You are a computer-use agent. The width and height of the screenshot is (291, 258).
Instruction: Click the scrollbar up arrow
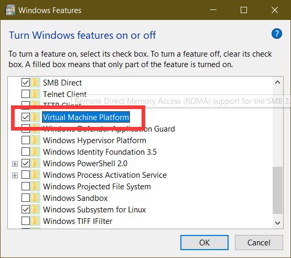pyautogui.click(x=278, y=82)
